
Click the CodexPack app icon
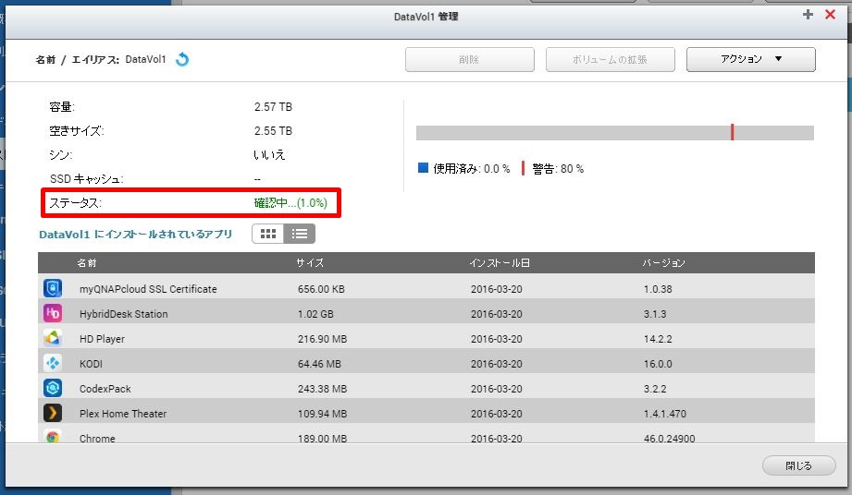click(53, 388)
